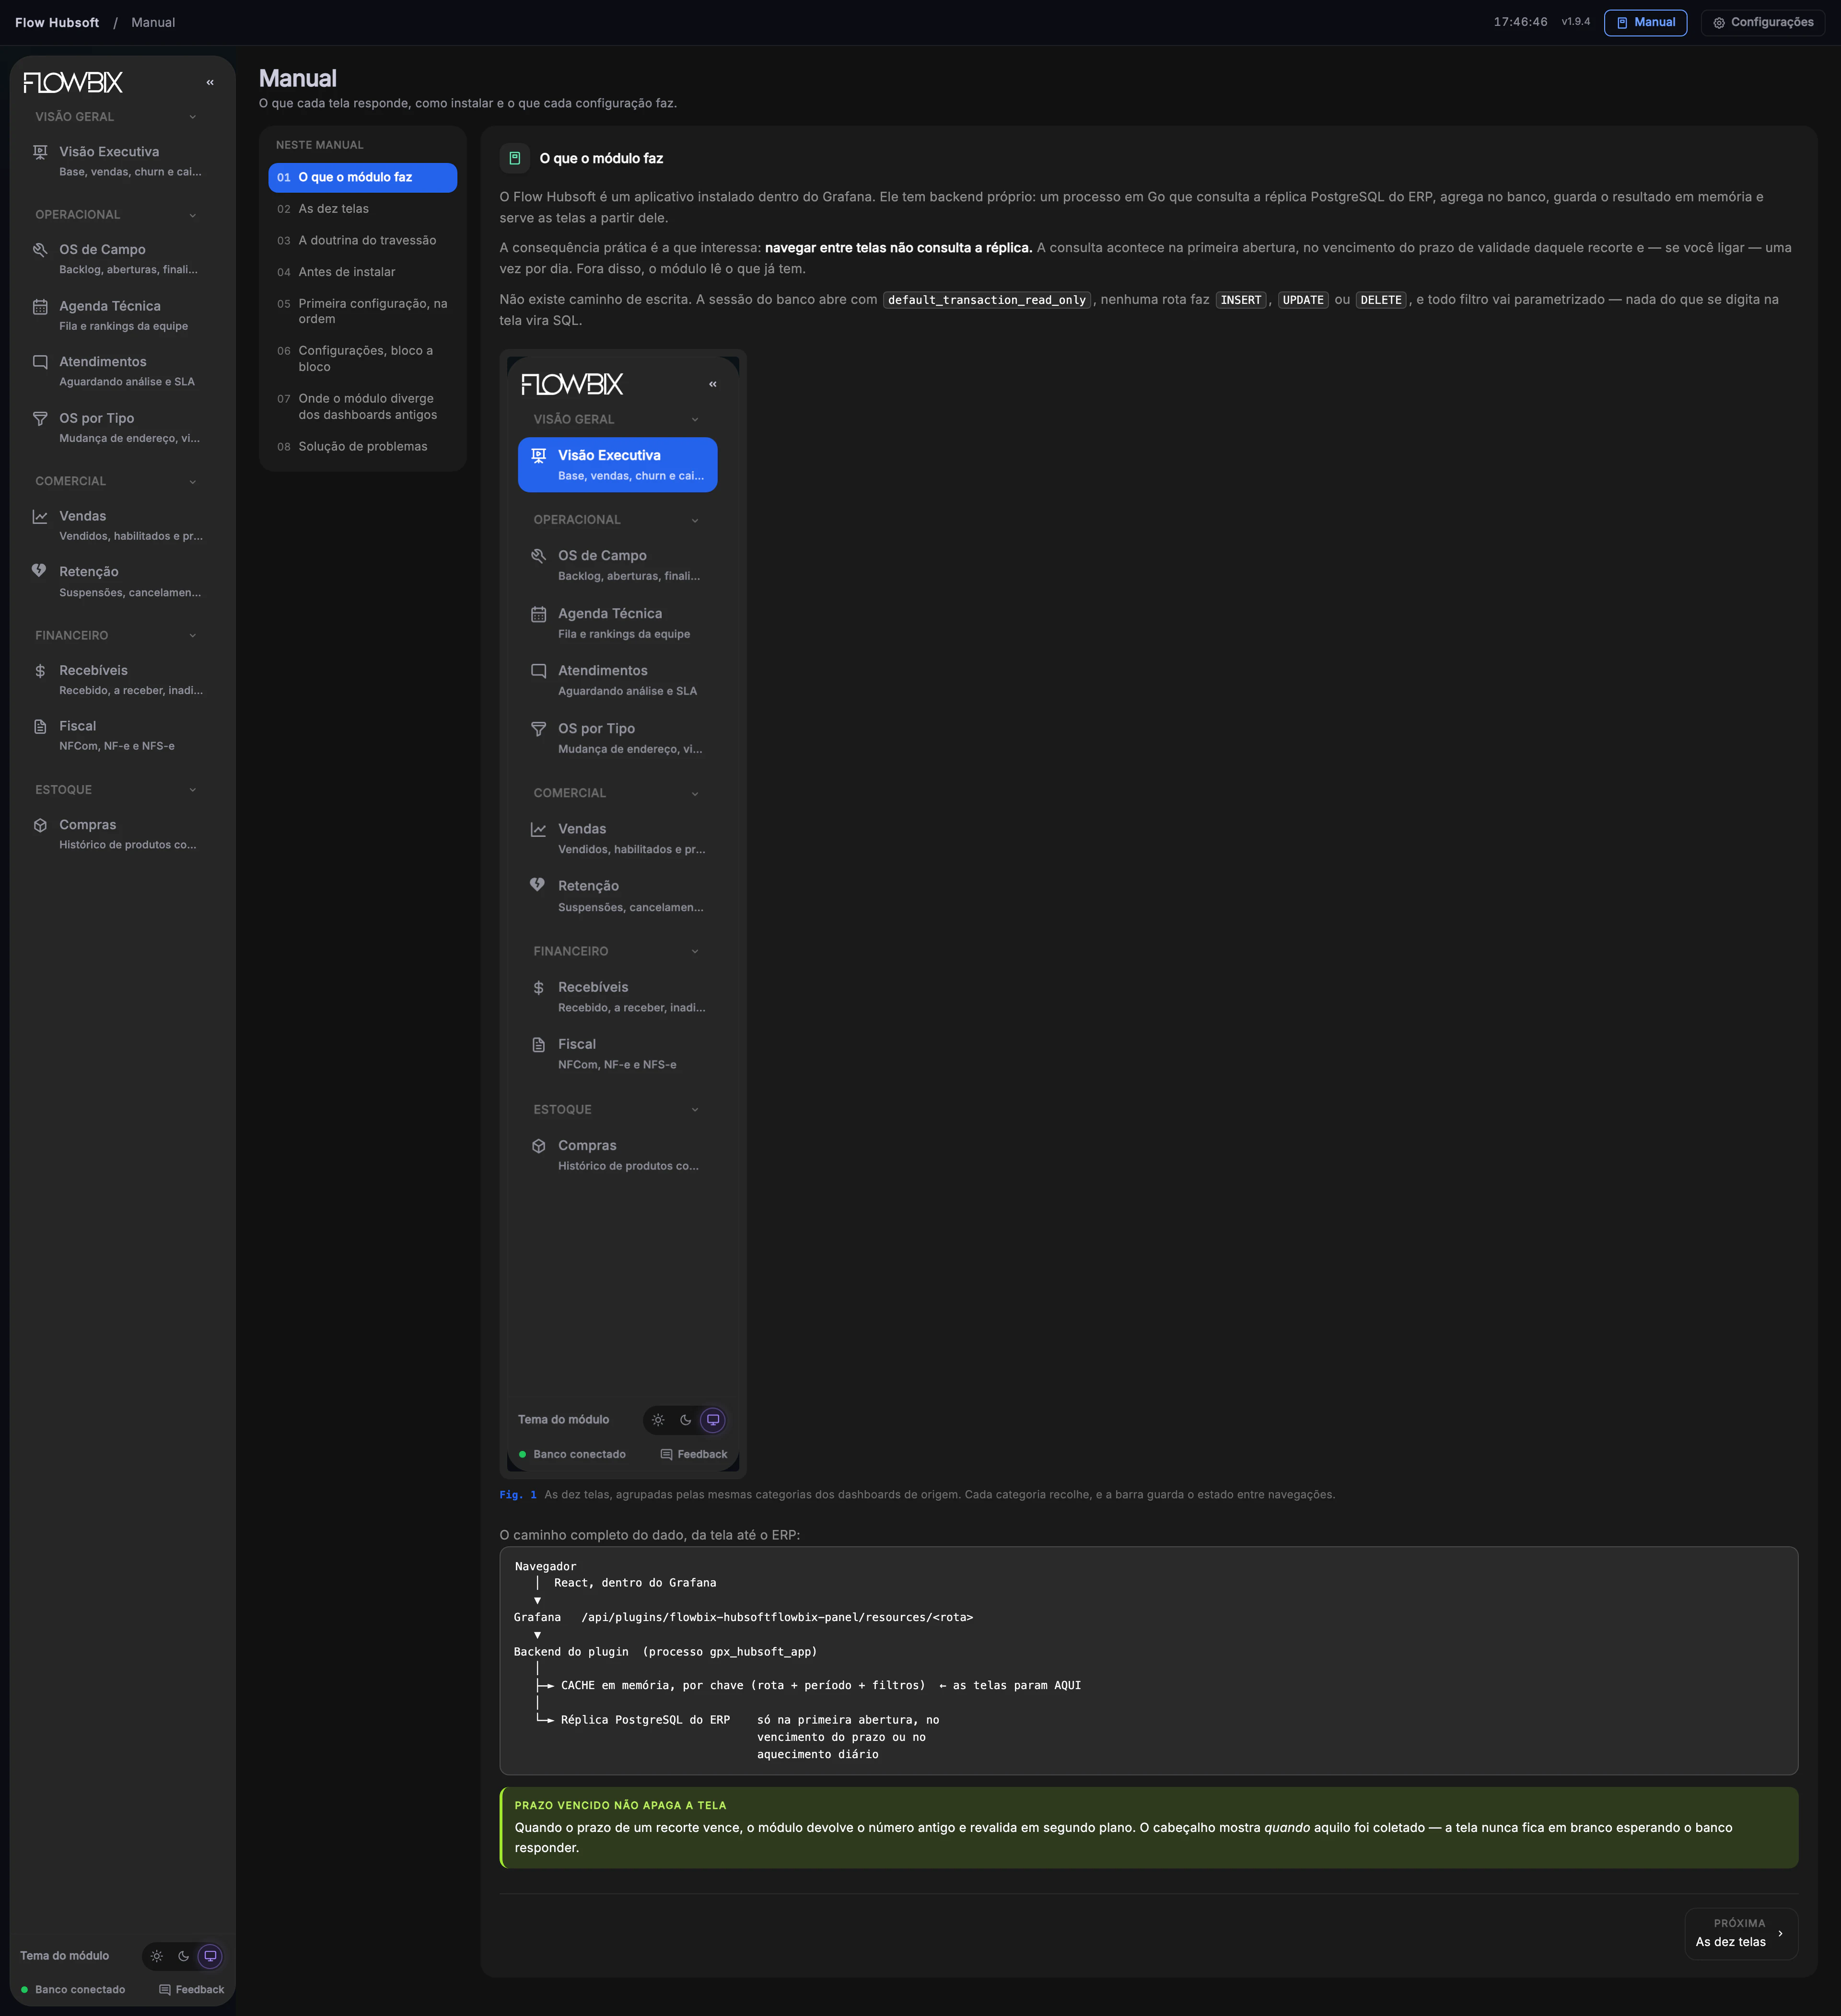Click the OS por Tipo funnel icon in the left sidebar
Screen dimensions: 1841x2016
[40, 419]
